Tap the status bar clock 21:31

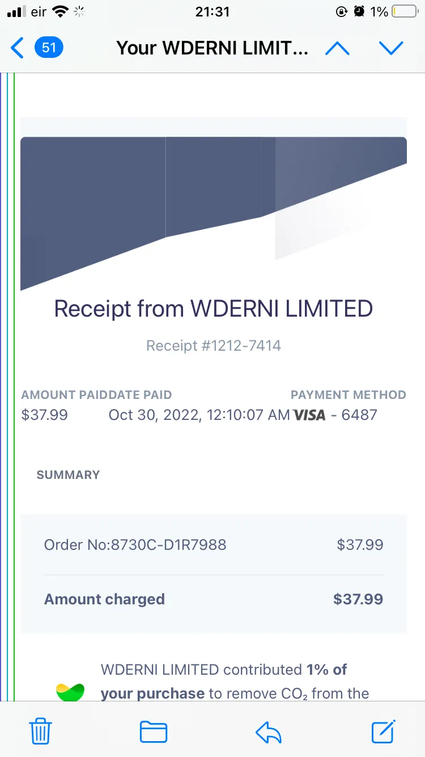212,11
